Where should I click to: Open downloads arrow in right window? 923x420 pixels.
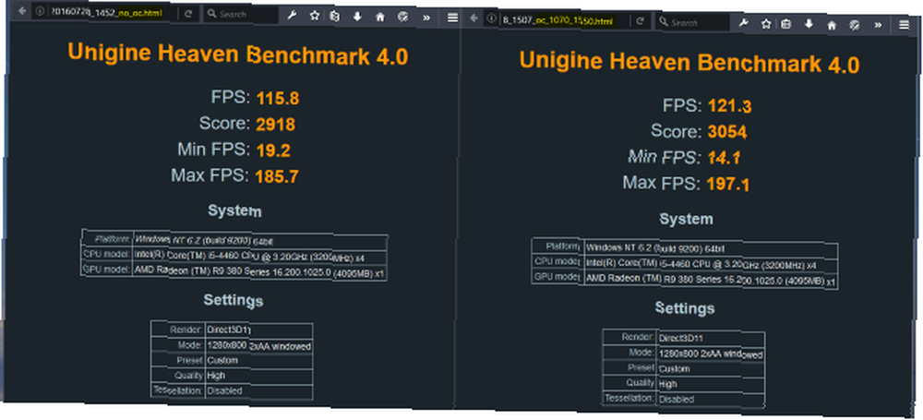(809, 24)
